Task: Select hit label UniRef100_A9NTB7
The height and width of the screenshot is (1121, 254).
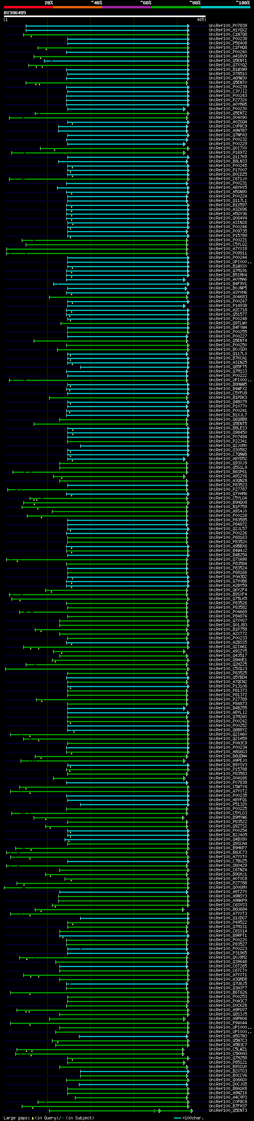Action: 228,130
